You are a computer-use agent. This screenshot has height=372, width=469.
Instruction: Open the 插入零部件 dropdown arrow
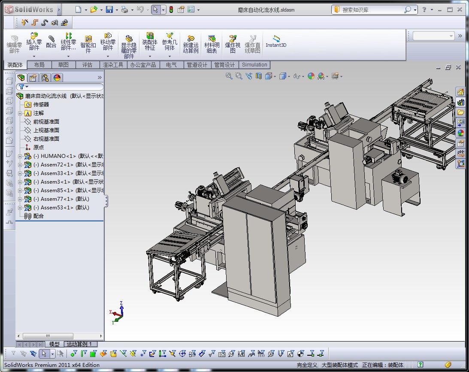click(34, 56)
